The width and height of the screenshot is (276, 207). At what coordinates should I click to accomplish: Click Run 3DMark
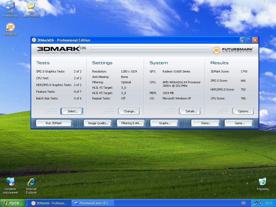coord(54,123)
